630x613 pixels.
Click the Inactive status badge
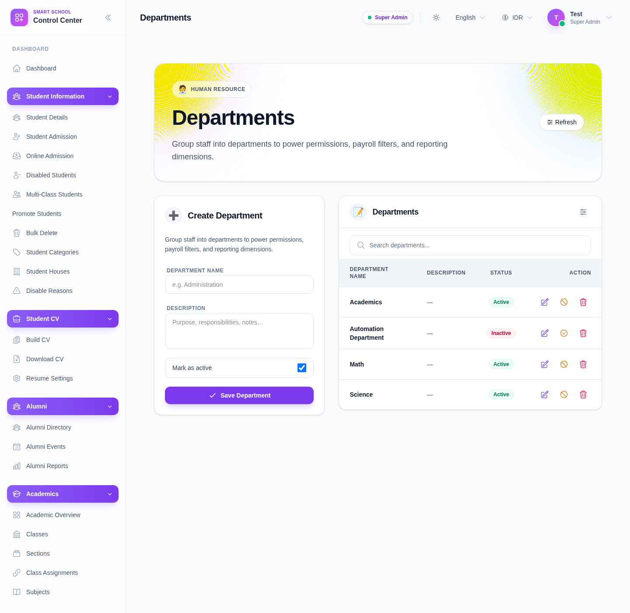tap(501, 333)
